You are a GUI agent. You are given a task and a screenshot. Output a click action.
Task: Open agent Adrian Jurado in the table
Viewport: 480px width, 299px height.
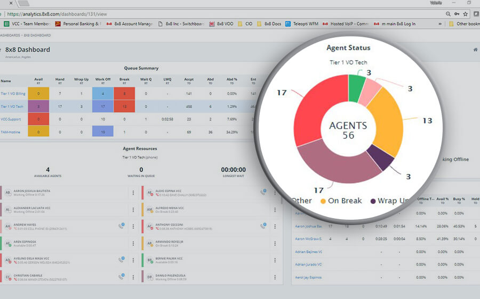coord(309,264)
